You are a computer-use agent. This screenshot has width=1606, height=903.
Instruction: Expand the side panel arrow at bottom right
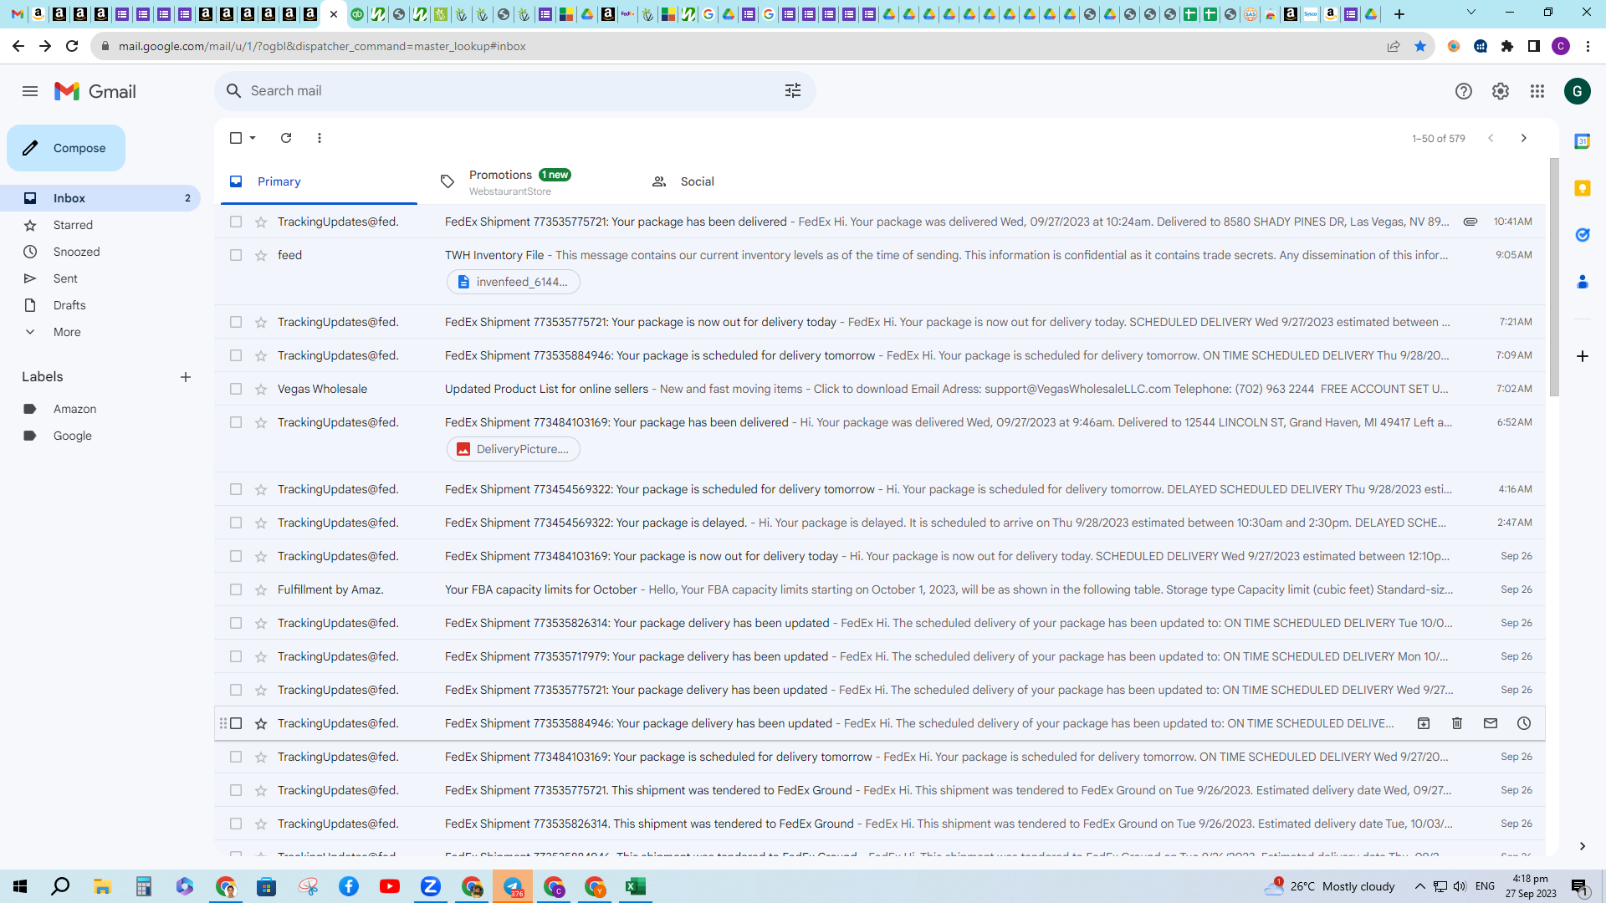tap(1583, 846)
